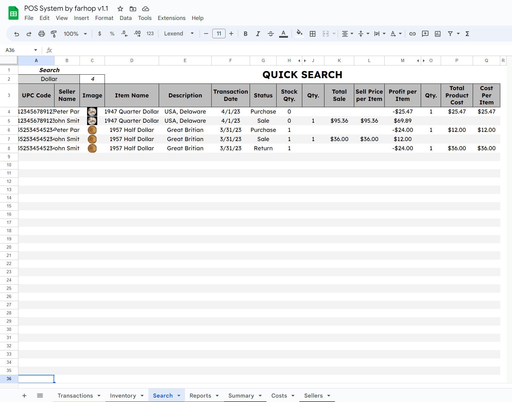Expand hidden column after H
512x402 pixels.
pos(299,60)
